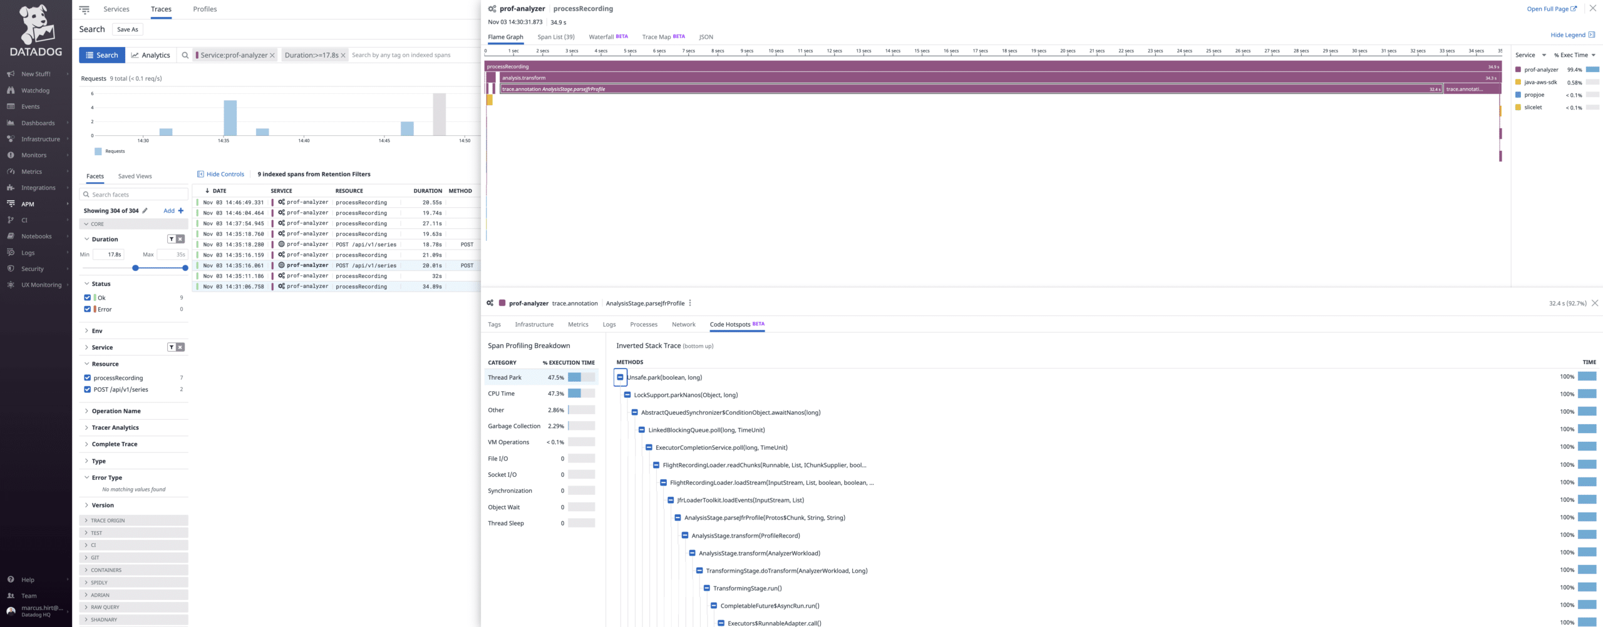
Task: Click Add to add a new facet
Action: click(173, 211)
